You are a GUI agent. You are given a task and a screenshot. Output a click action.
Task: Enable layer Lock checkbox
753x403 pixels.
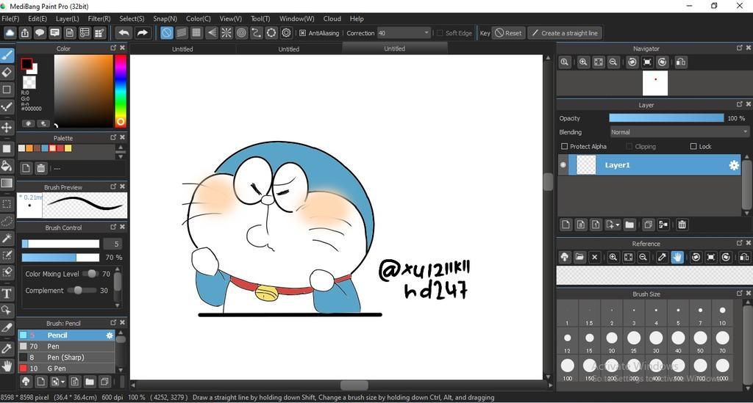(693, 146)
